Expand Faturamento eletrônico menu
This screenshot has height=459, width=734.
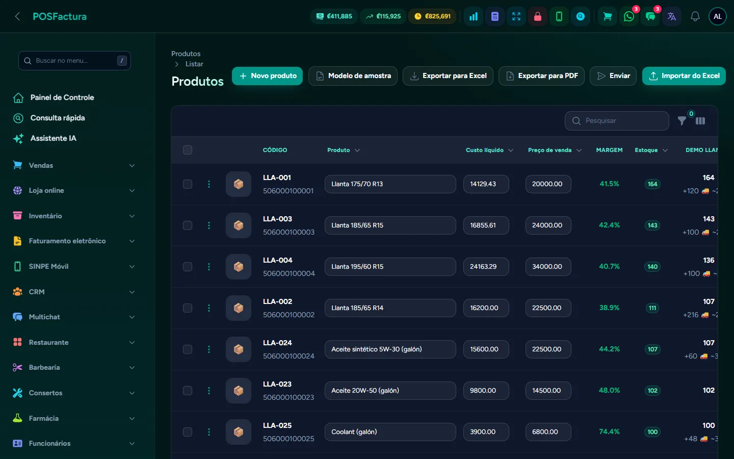[x=74, y=241]
